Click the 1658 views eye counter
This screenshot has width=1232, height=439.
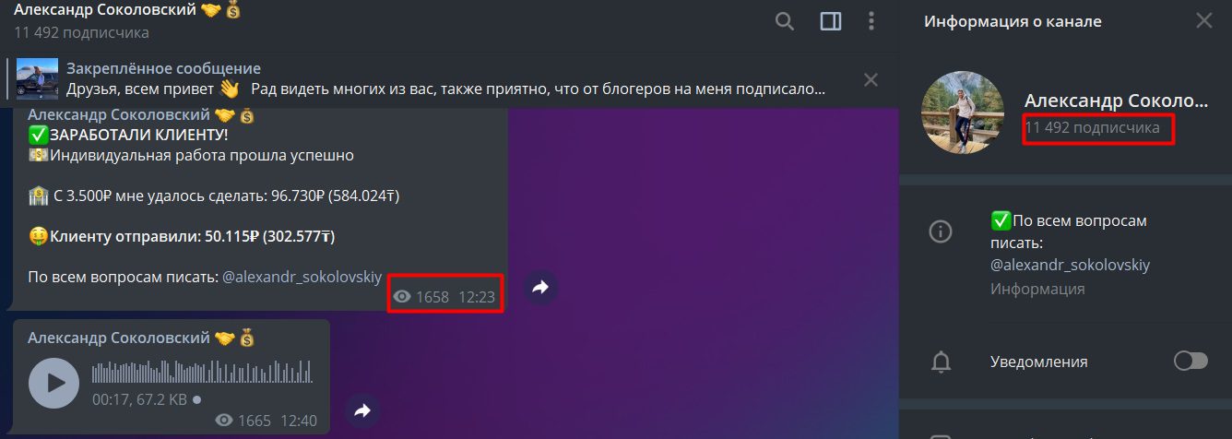pyautogui.click(x=421, y=297)
